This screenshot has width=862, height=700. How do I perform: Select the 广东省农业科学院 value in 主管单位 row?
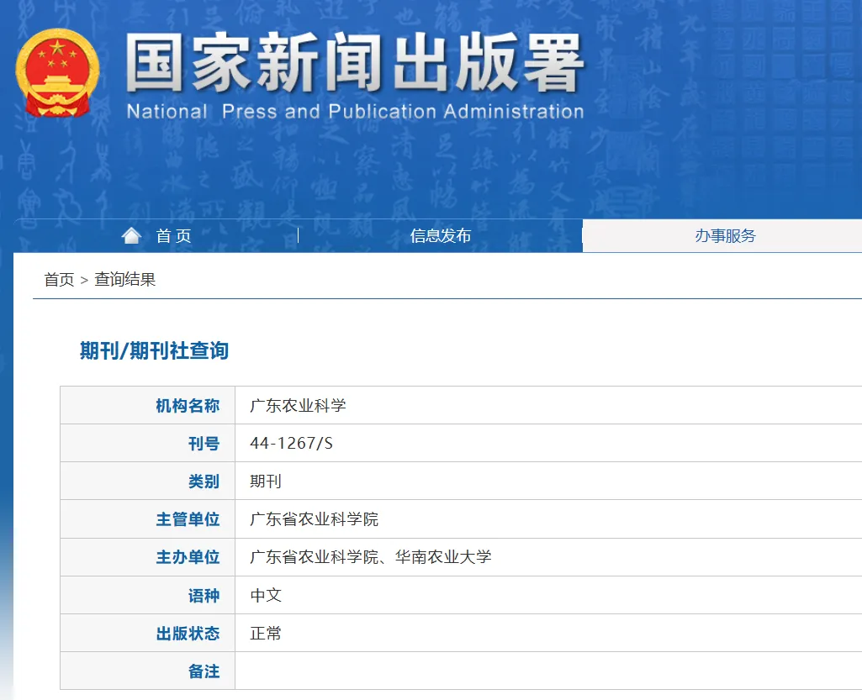tap(314, 519)
